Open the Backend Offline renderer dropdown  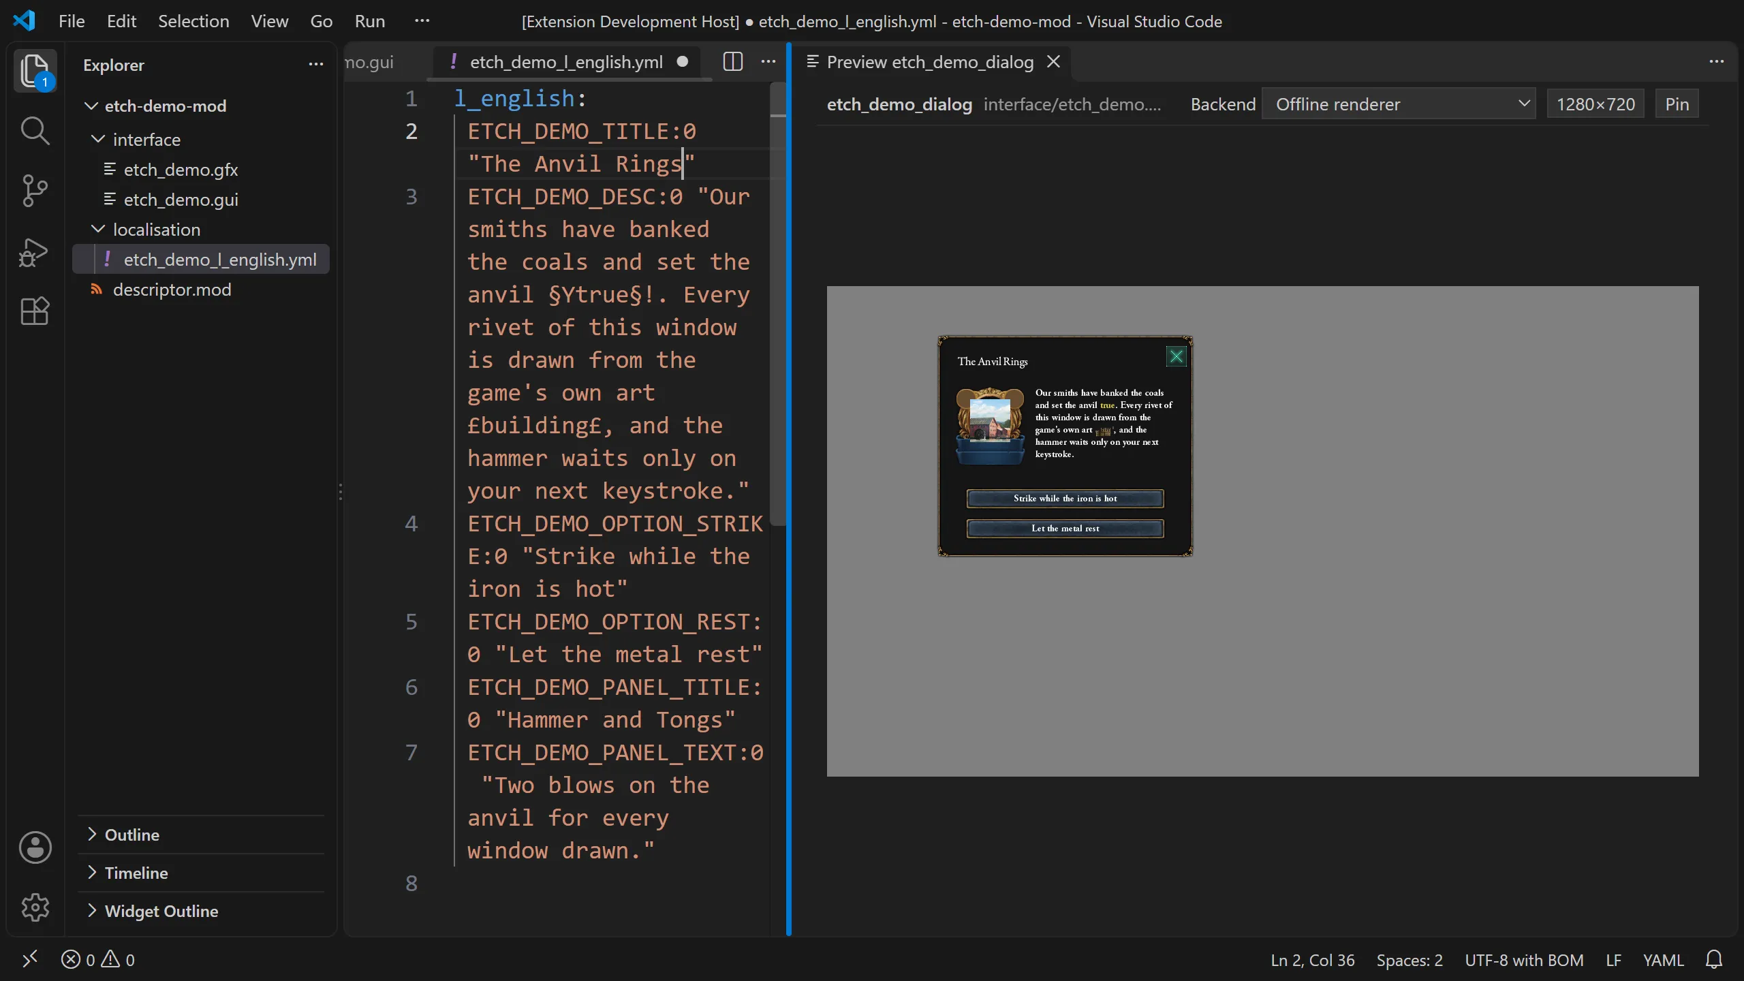coord(1399,104)
